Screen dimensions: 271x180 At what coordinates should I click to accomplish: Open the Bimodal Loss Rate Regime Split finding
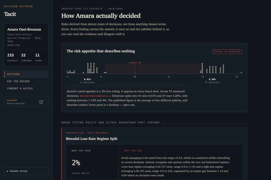pyautogui.click(x=91, y=139)
